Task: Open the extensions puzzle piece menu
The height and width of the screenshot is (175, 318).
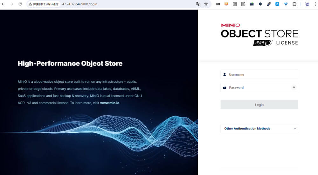Action: 294,4
